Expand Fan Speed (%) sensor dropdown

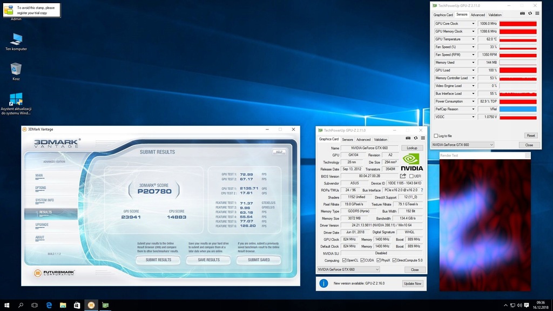click(x=473, y=47)
